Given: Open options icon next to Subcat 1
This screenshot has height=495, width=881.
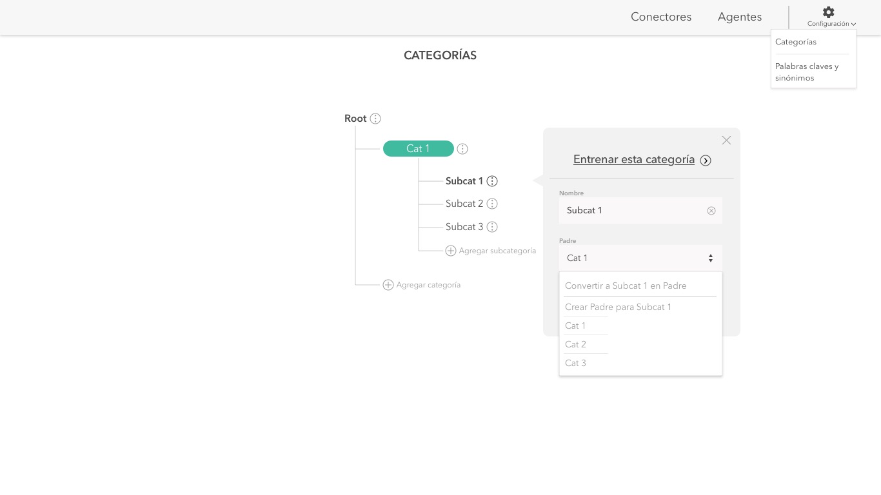Looking at the screenshot, I should point(492,181).
